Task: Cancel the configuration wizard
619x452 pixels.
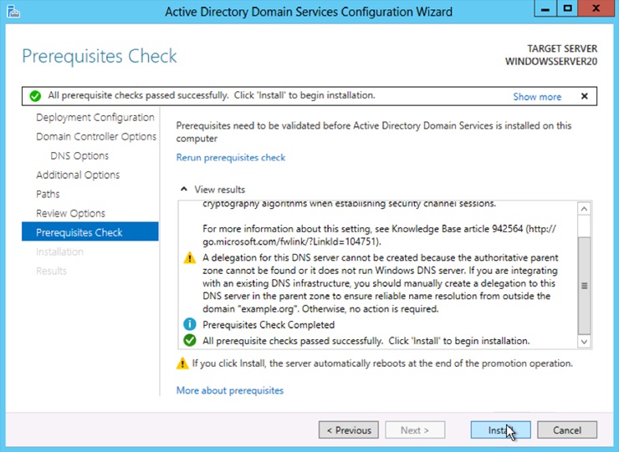Action: [x=567, y=430]
